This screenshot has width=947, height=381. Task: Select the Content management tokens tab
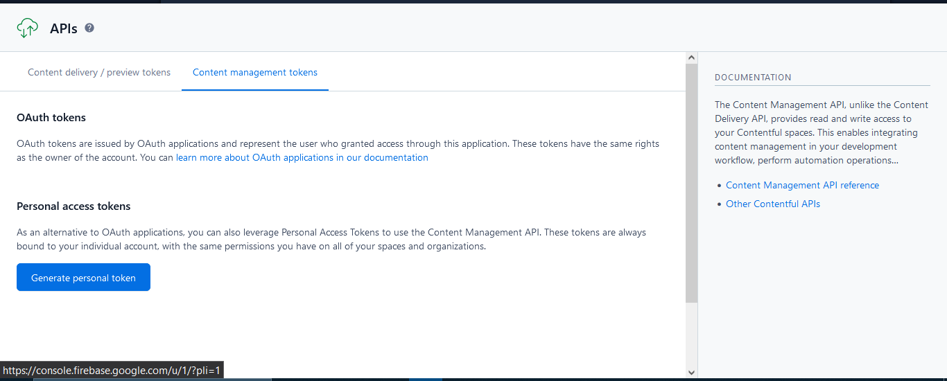[x=255, y=72]
